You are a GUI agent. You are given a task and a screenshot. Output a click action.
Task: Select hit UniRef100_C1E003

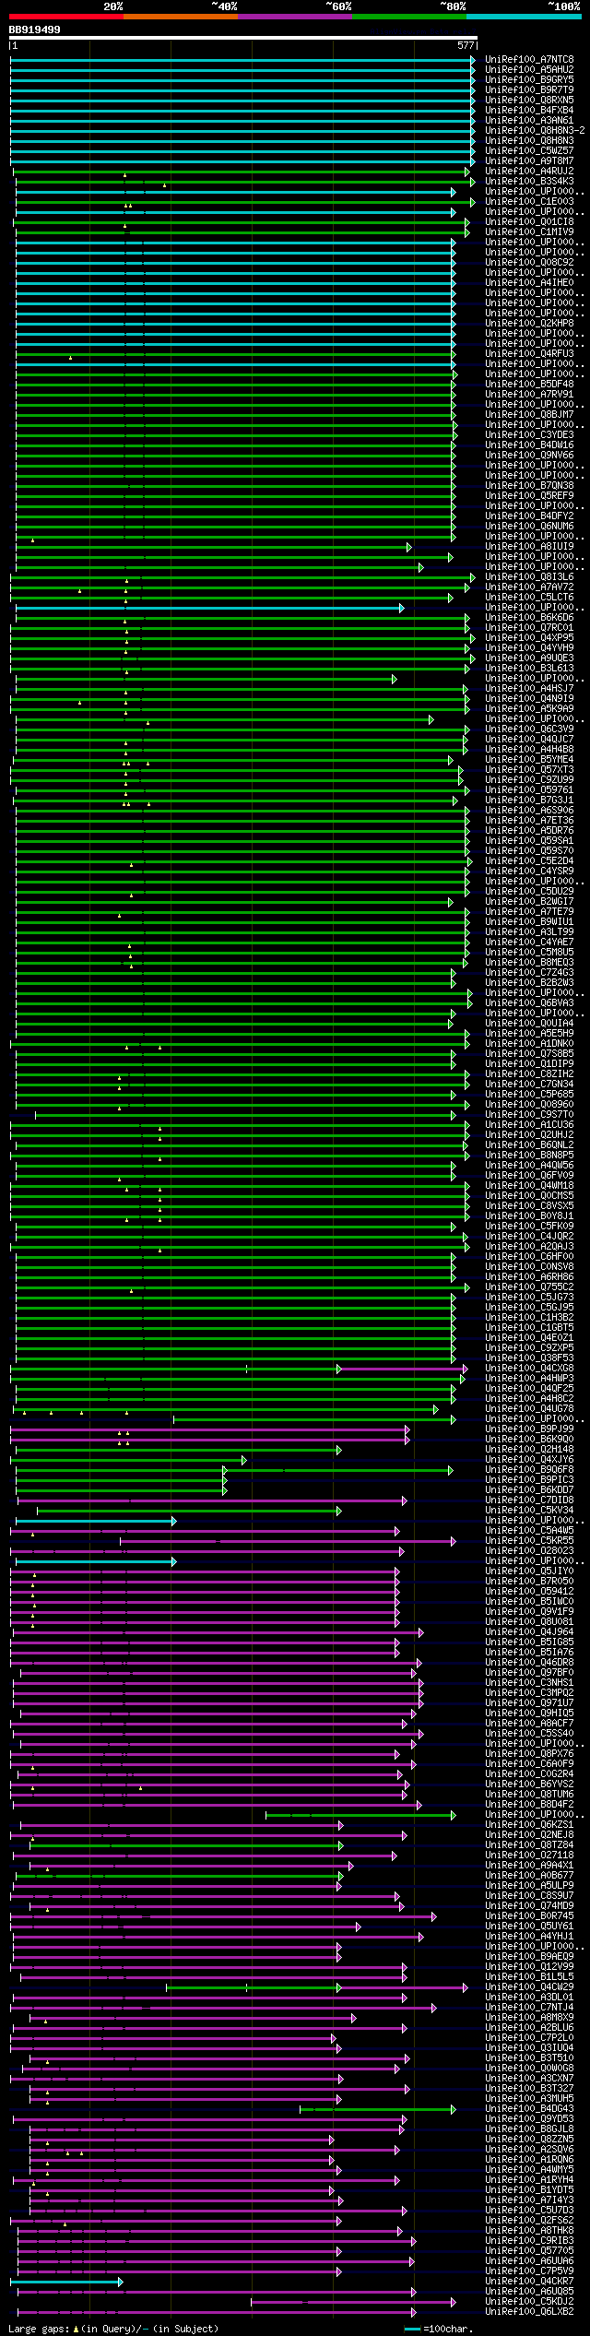pyautogui.click(x=529, y=201)
